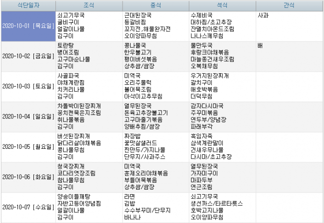Click the breakfast cell starting with 쇠고기무국

89,26
